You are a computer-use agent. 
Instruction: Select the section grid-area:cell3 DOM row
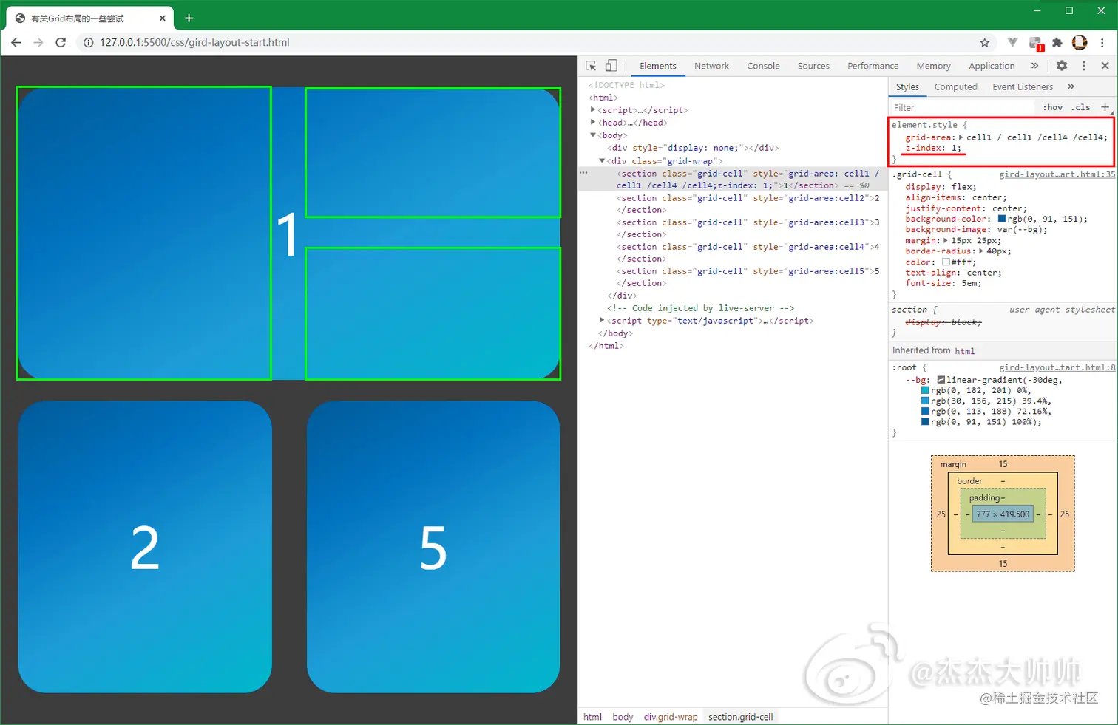coord(733,228)
